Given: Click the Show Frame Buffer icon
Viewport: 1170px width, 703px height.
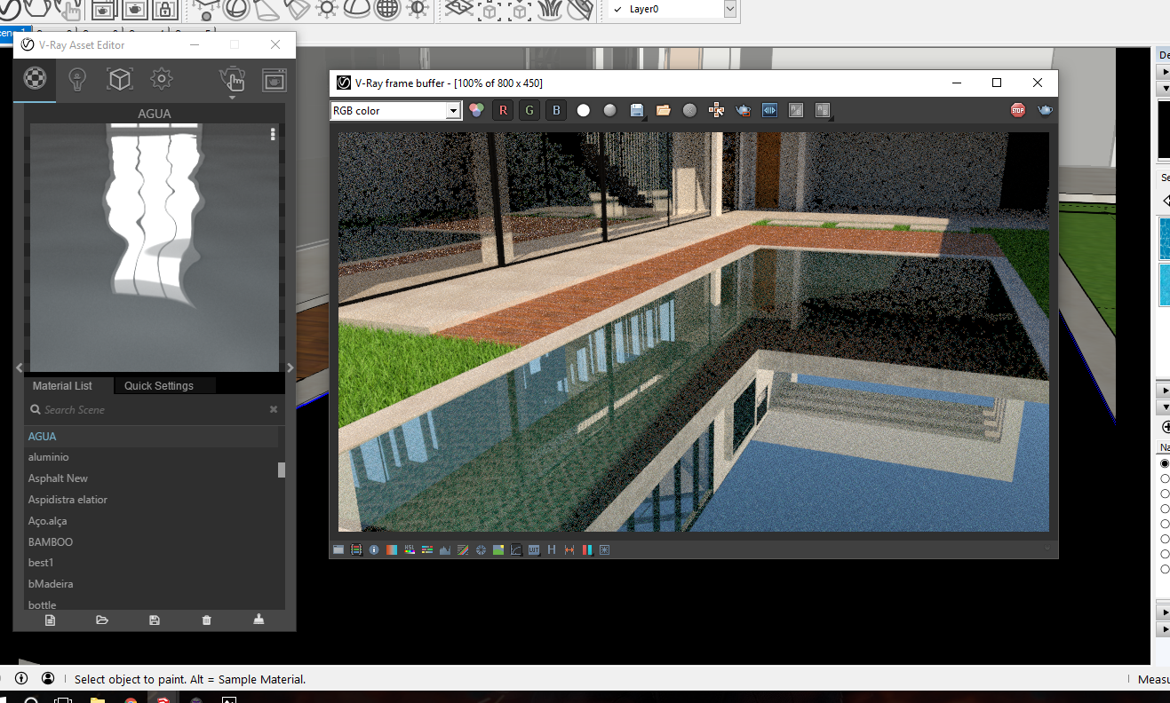Looking at the screenshot, I should 275,80.
